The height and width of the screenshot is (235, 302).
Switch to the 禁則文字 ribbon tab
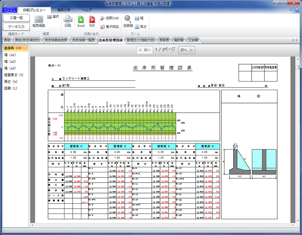[x=63, y=10]
